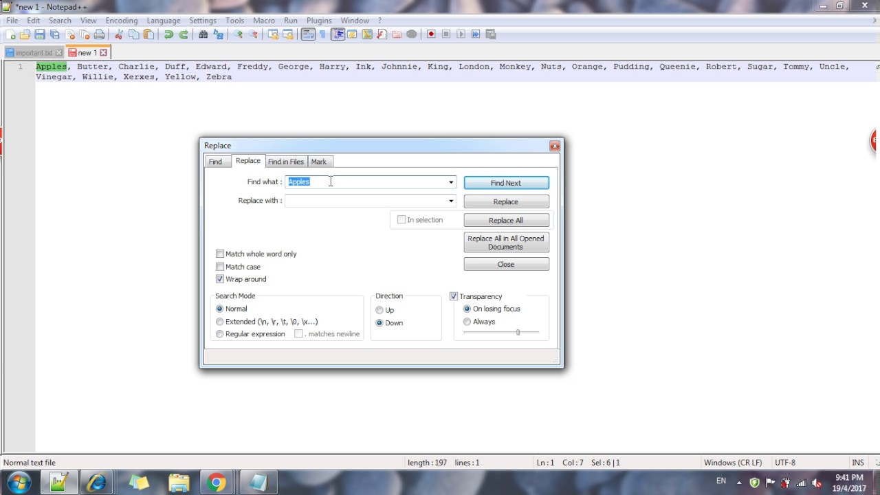Save the current file via toolbar icon

click(40, 34)
